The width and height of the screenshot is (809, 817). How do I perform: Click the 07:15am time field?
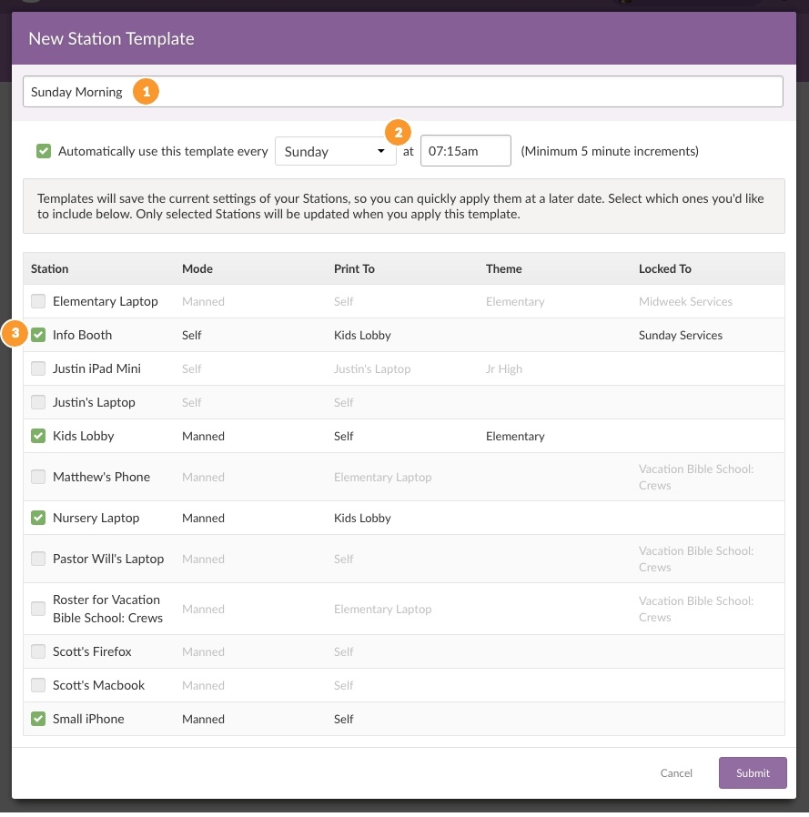point(466,151)
